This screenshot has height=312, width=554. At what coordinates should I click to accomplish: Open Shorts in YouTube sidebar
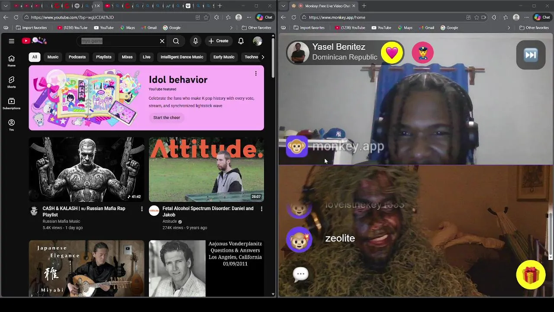(x=12, y=82)
